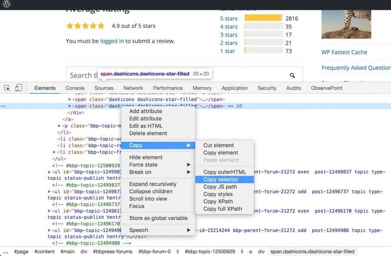
Task: Choose Delete element in the context menu
Action: tap(148, 133)
